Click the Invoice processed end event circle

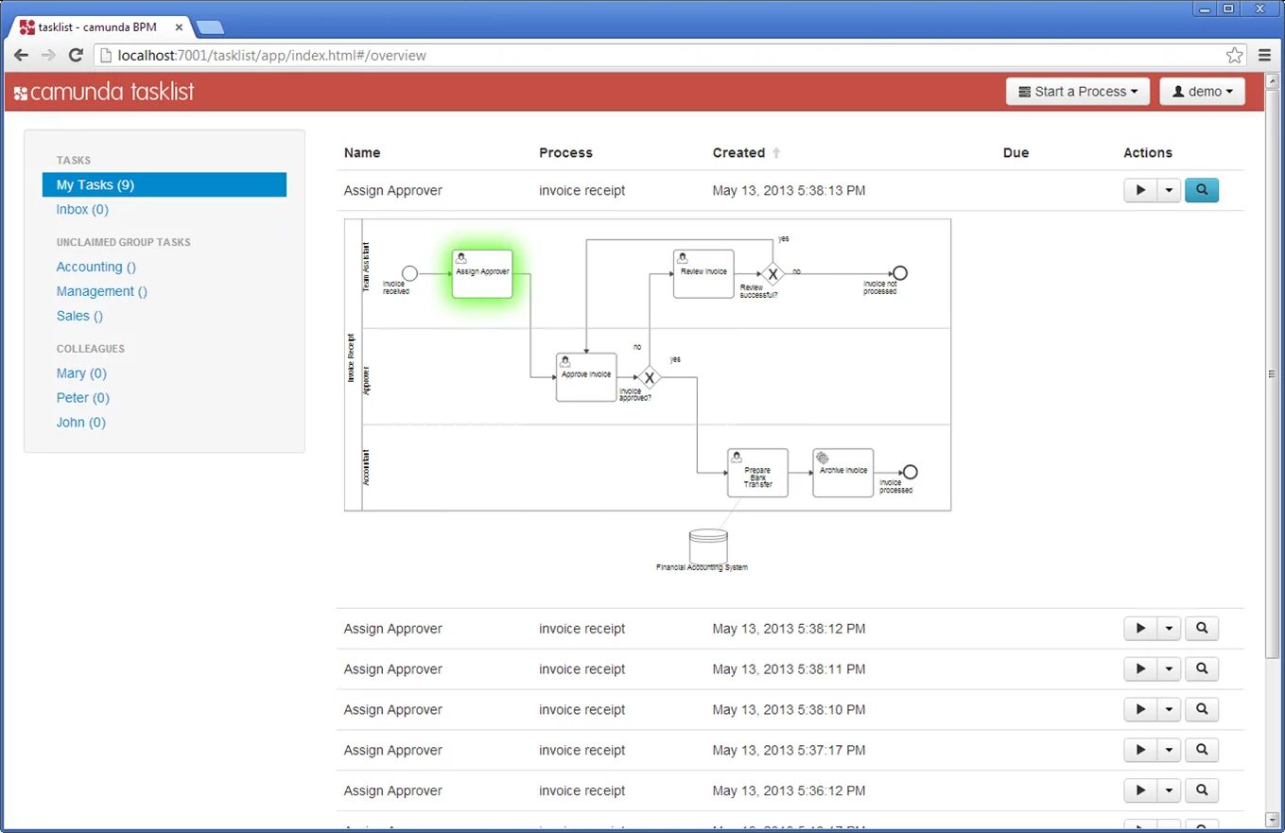coord(911,472)
